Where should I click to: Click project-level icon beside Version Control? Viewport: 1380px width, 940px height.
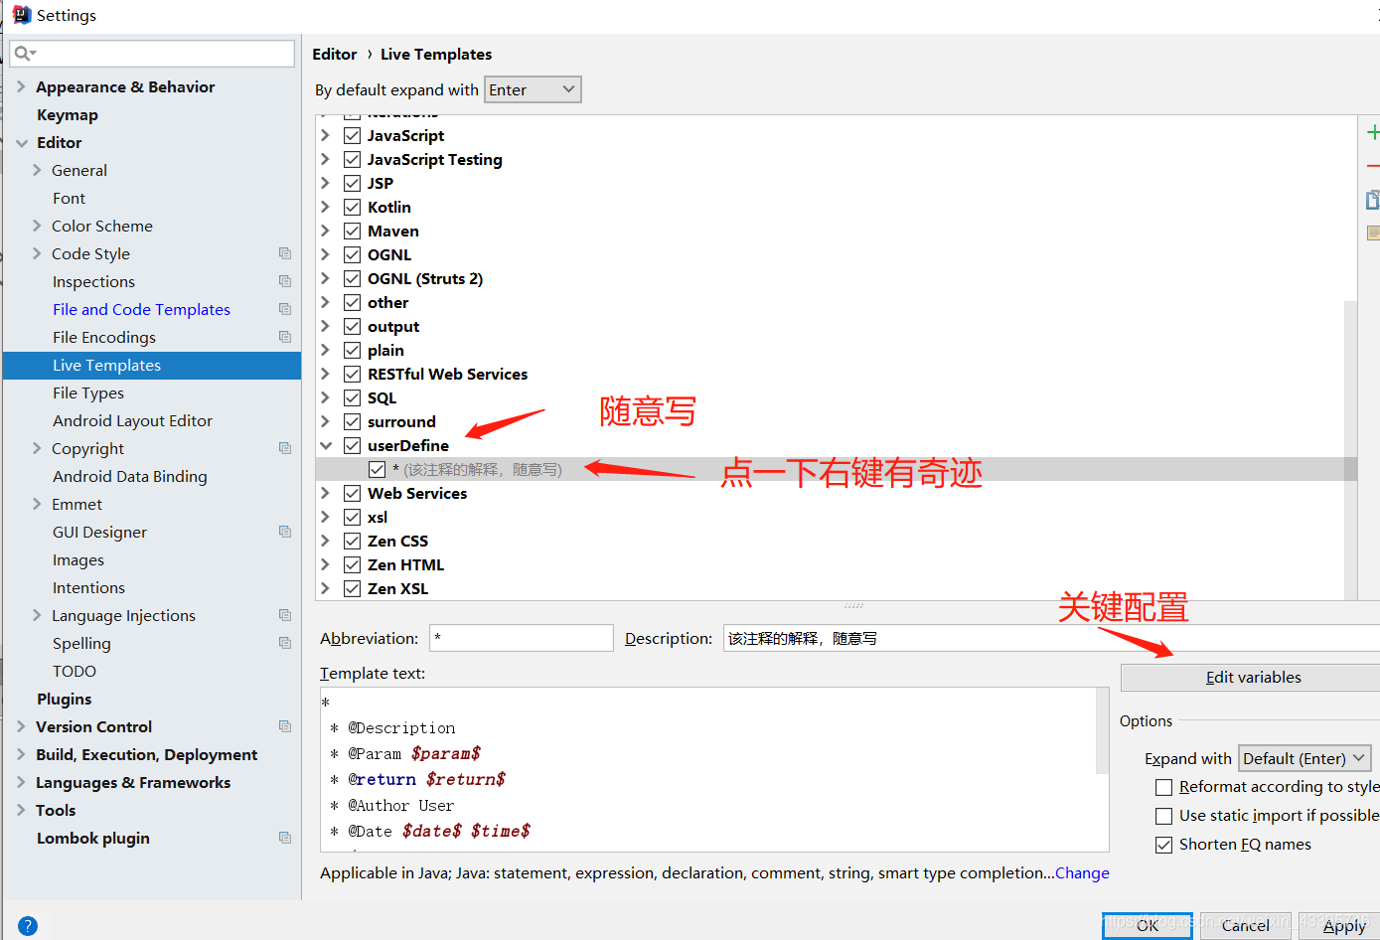click(x=285, y=726)
